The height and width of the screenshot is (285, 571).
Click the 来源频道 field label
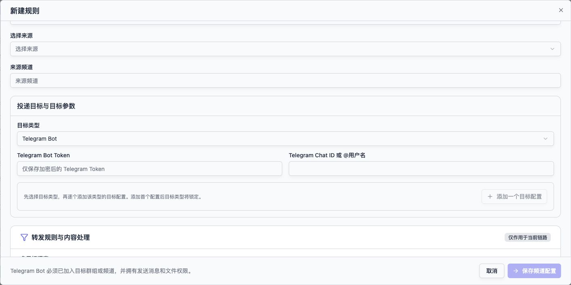pos(21,67)
